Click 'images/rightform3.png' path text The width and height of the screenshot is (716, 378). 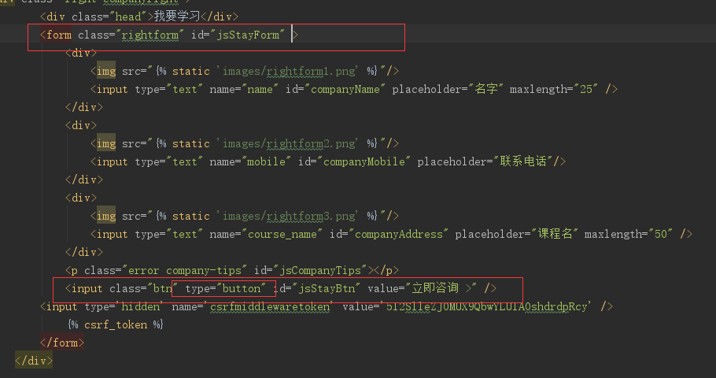tap(289, 216)
